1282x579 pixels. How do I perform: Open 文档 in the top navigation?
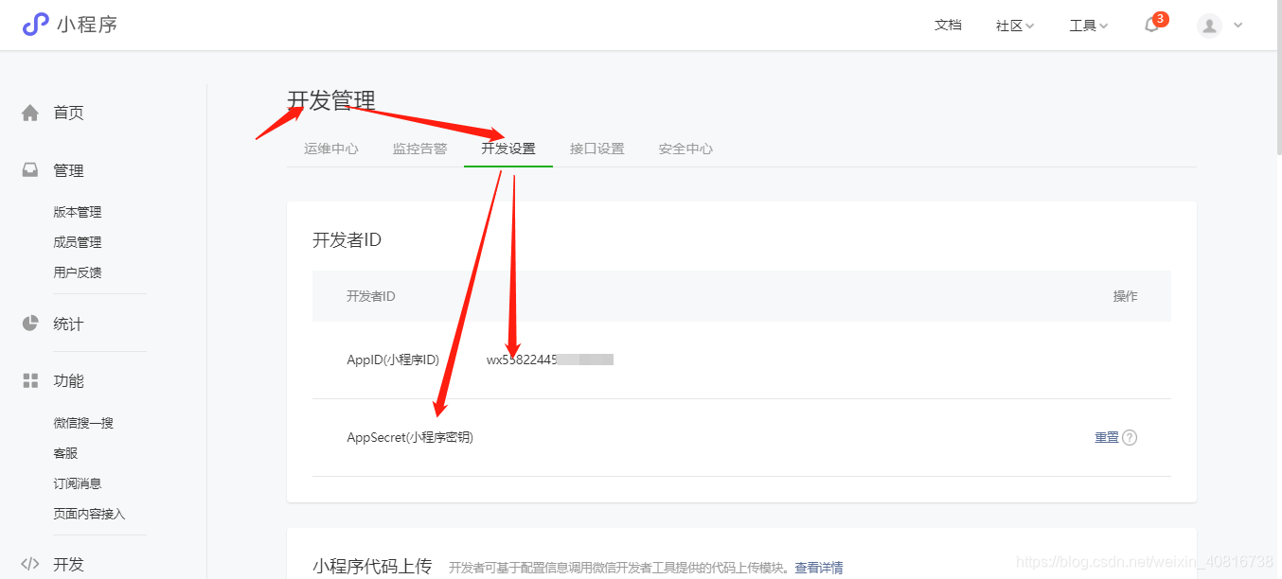948,26
